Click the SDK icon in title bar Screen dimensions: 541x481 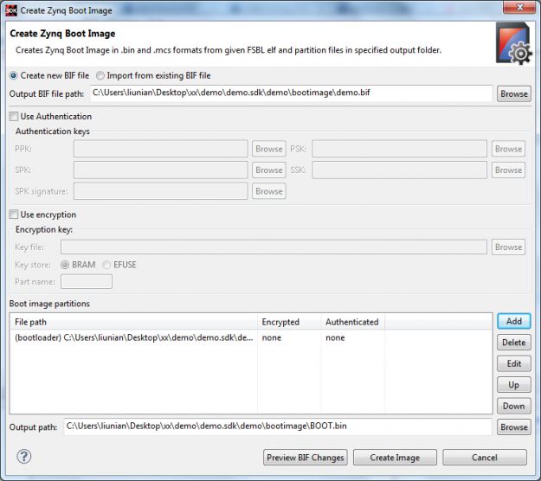pyautogui.click(x=11, y=10)
